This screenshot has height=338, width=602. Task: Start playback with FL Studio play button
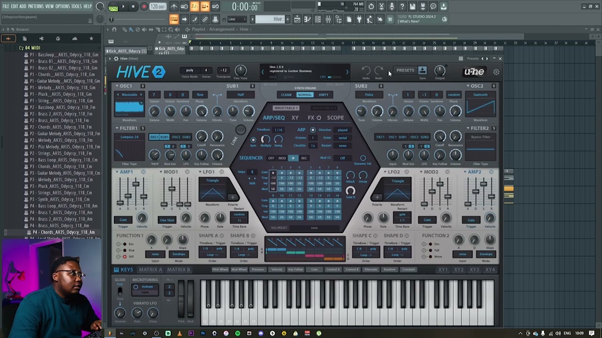(x=123, y=7)
